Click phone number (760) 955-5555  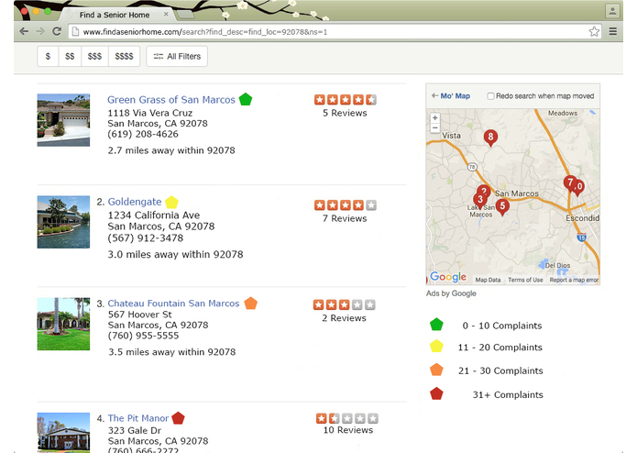click(143, 336)
